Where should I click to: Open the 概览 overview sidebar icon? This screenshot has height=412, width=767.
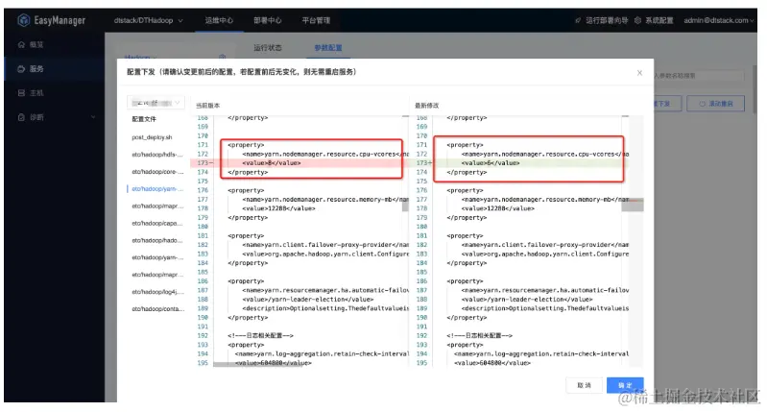click(21, 44)
